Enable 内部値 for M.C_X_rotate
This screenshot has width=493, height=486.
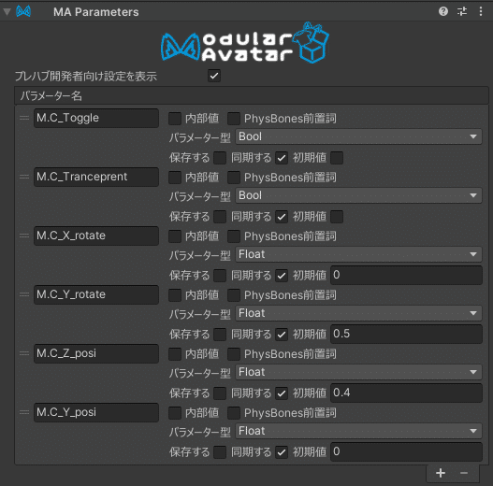(x=175, y=236)
